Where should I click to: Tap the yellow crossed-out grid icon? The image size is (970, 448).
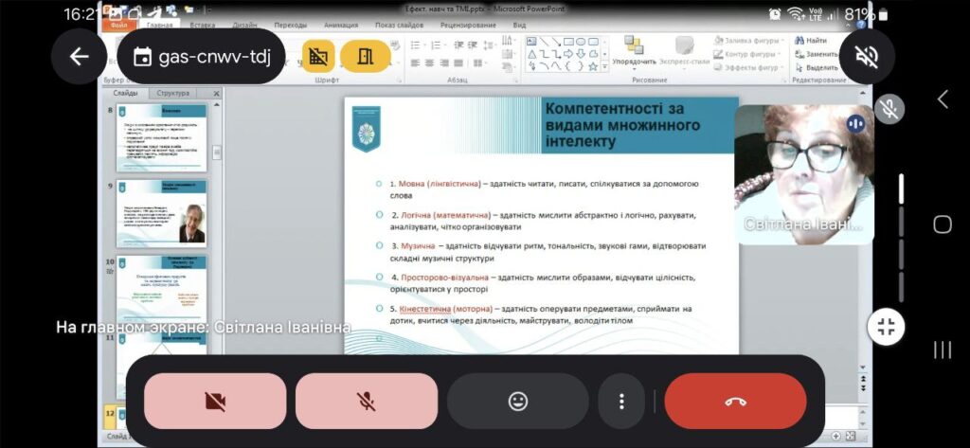[x=318, y=57]
